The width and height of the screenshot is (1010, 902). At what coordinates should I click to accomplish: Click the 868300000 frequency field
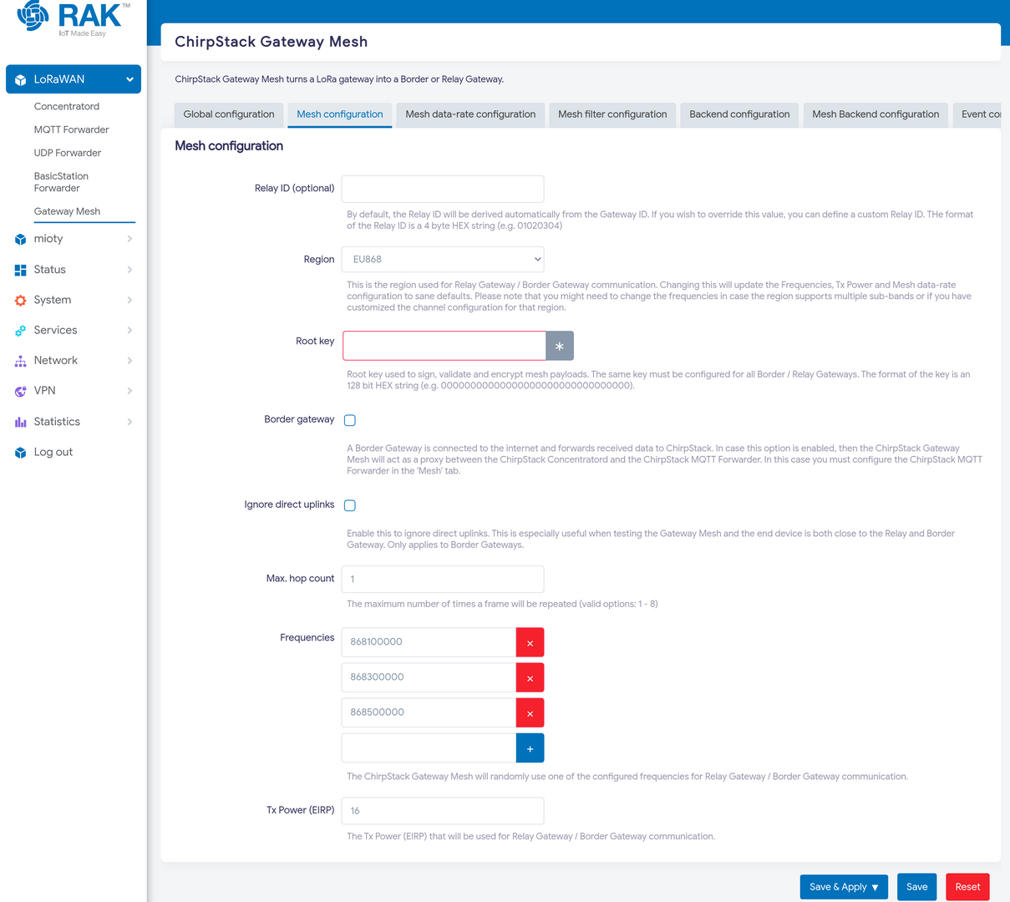pos(429,677)
